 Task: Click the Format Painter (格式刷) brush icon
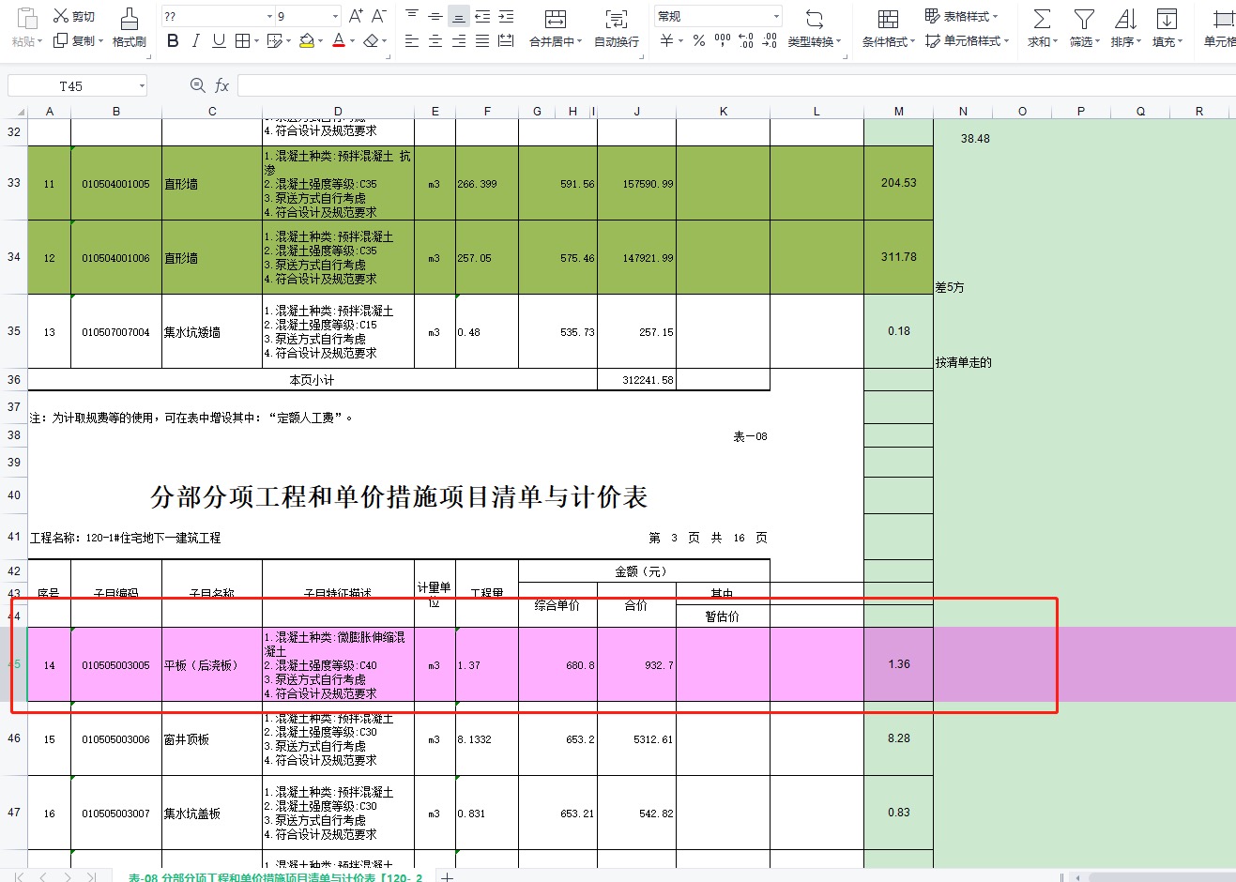click(130, 19)
